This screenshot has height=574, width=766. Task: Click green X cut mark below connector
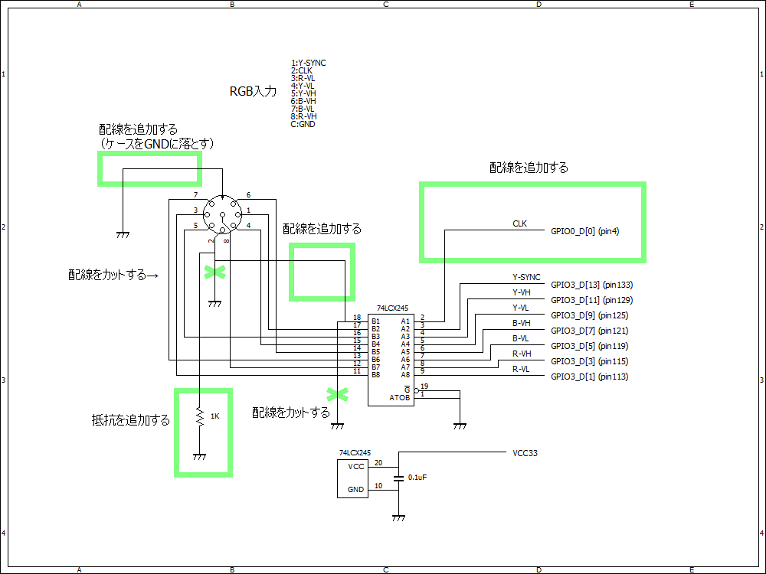click(x=215, y=272)
